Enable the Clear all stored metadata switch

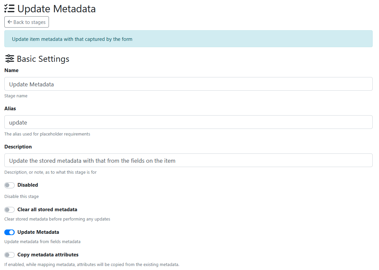pos(10,210)
